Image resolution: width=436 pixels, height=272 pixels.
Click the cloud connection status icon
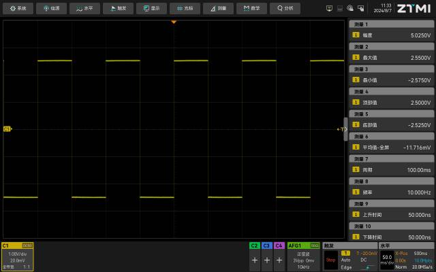tap(350, 8)
